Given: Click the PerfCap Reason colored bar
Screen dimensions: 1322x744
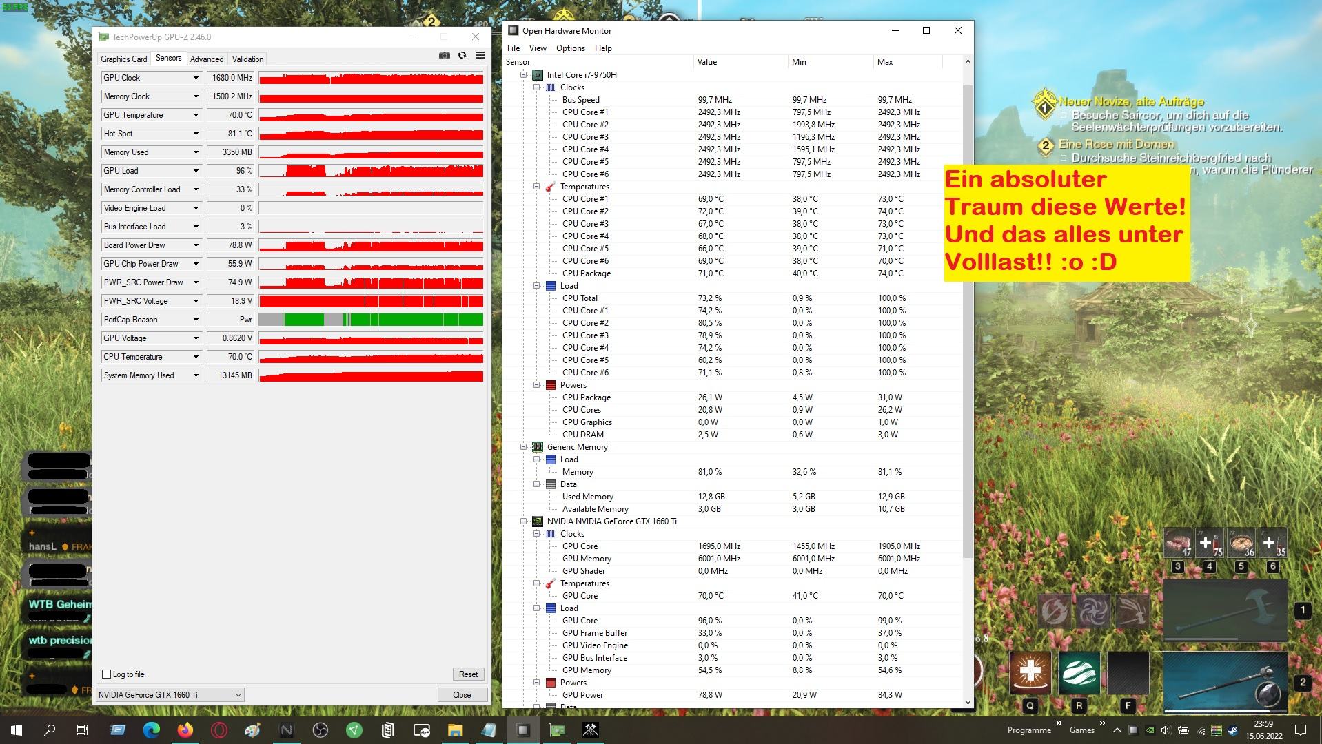Looking at the screenshot, I should click(371, 320).
